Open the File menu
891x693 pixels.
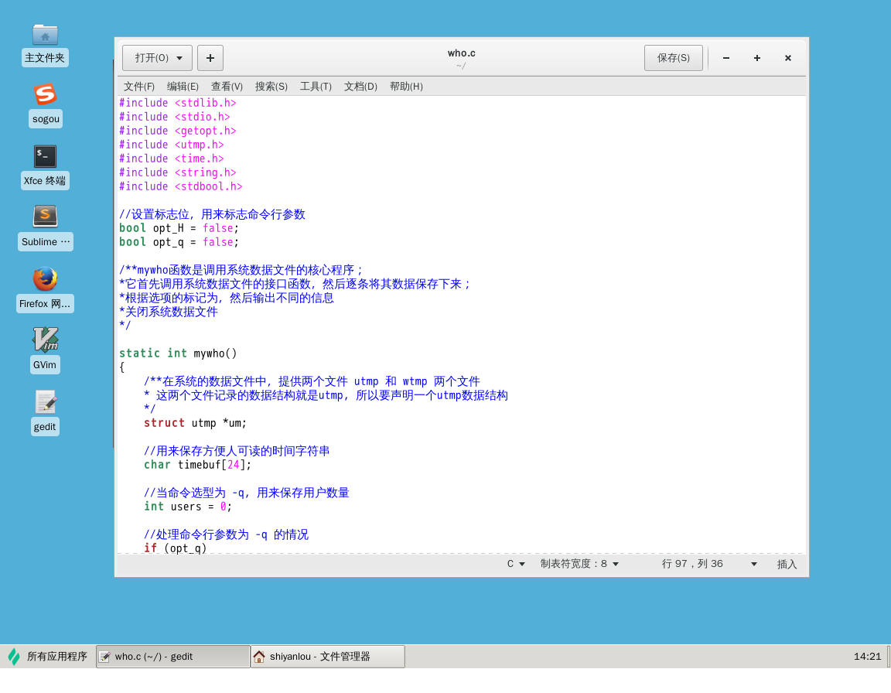click(x=139, y=87)
